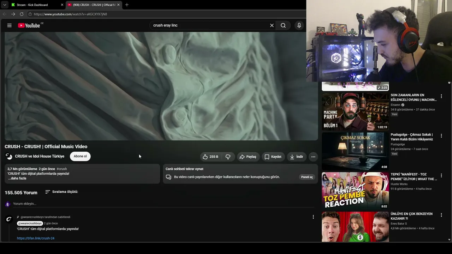This screenshot has width=452, height=254.
Task: Click the sort lines icon beside Sıralama ölçütü
Action: click(48, 192)
